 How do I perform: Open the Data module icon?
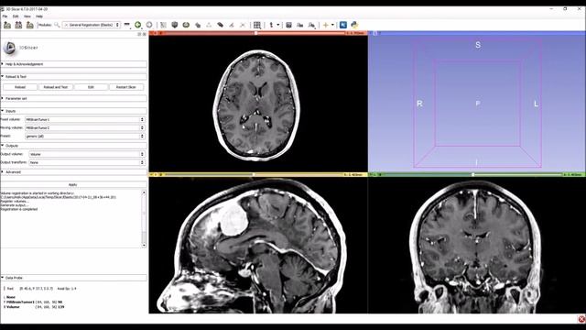[163, 25]
